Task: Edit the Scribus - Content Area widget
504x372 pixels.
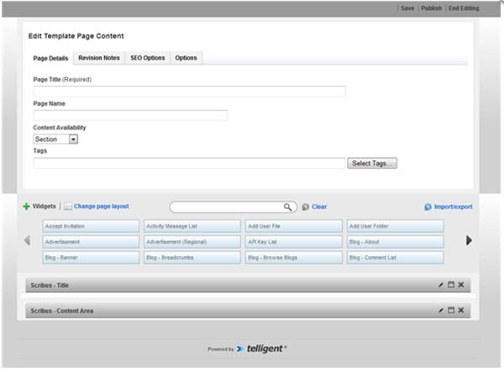Action: 441,311
